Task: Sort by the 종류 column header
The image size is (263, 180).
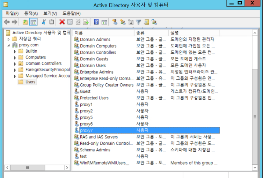Action: click(x=151, y=33)
